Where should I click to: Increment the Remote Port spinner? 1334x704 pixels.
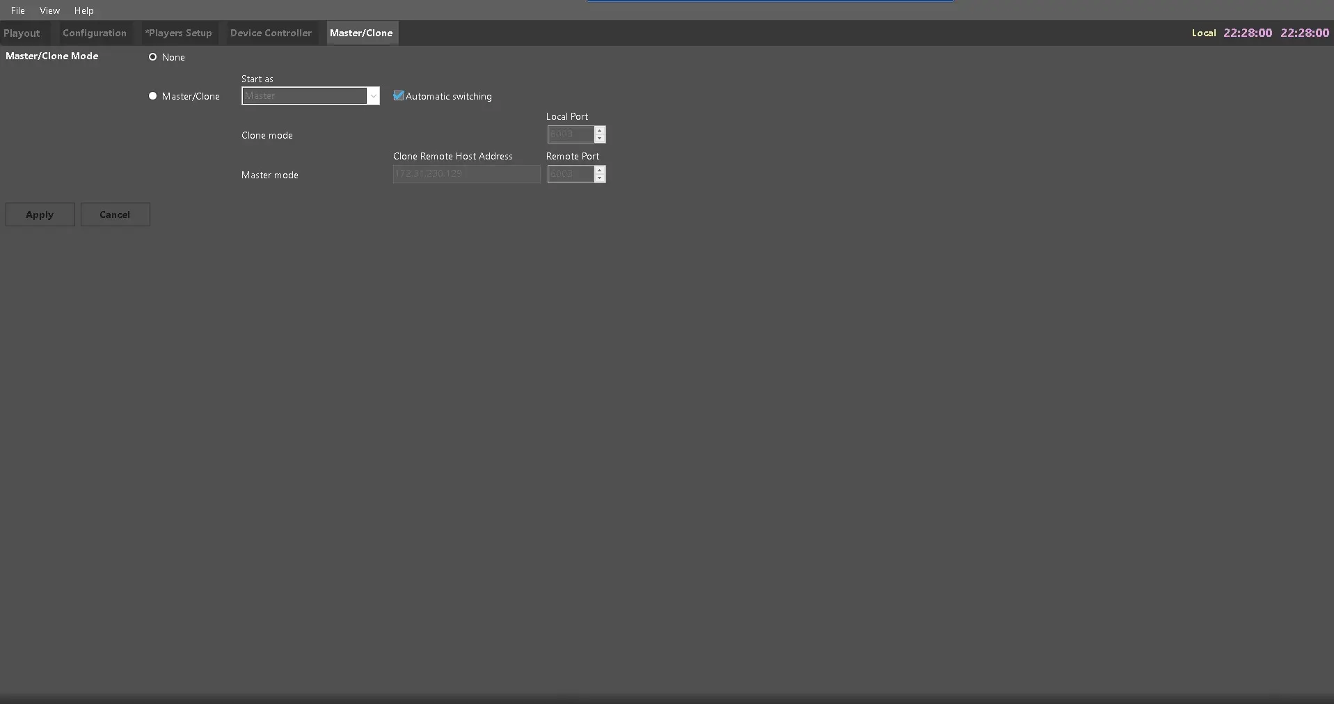click(600, 170)
